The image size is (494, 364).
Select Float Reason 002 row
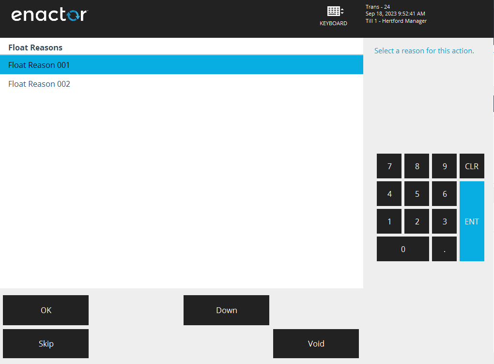coord(182,84)
